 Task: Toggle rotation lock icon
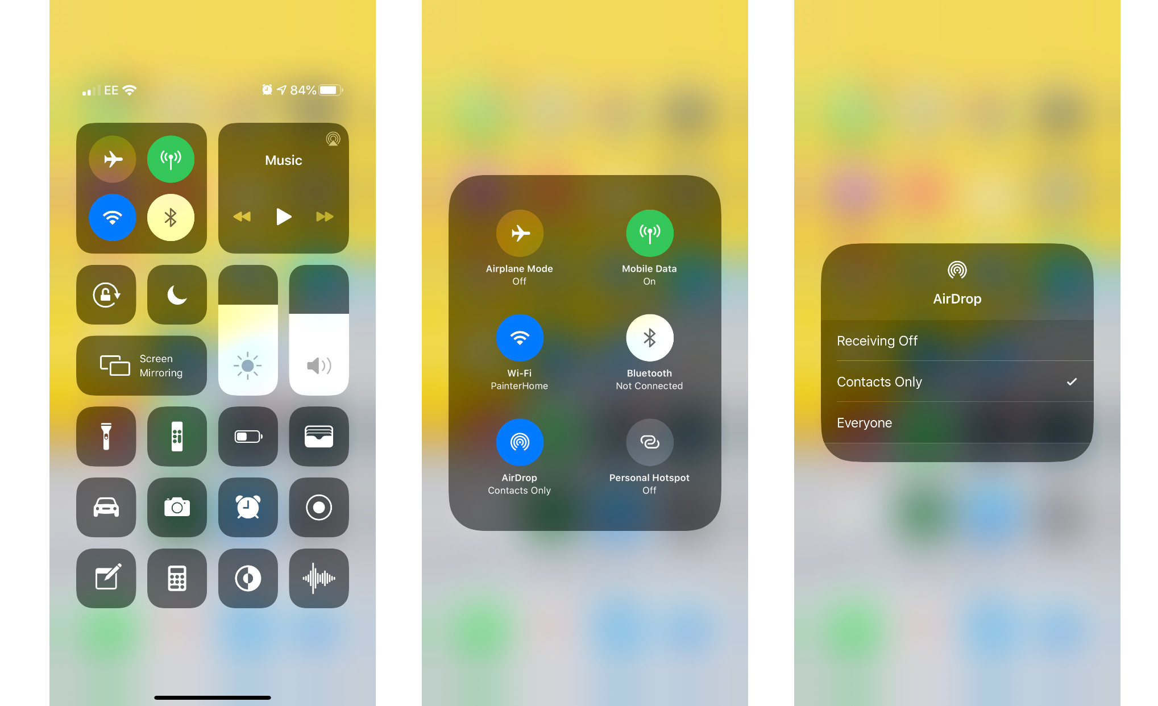click(105, 293)
